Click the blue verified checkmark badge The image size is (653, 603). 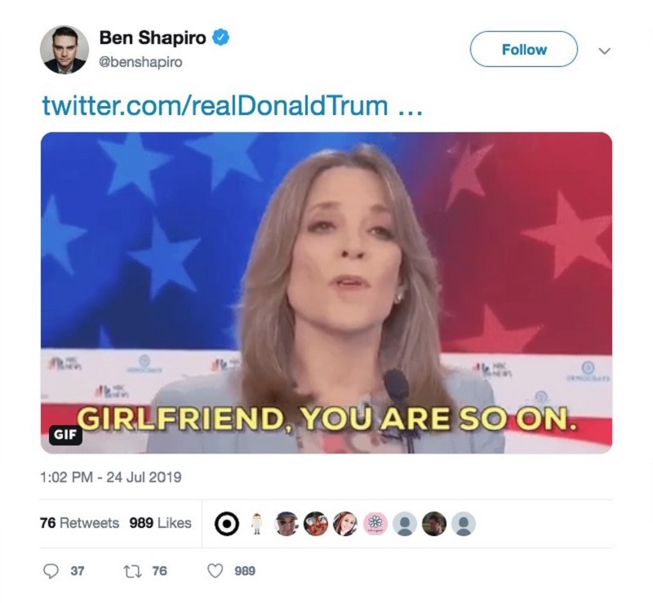(220, 38)
